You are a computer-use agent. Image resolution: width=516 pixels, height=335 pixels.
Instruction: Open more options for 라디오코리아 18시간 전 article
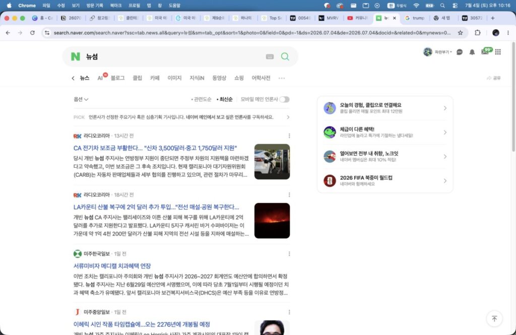tap(289, 195)
